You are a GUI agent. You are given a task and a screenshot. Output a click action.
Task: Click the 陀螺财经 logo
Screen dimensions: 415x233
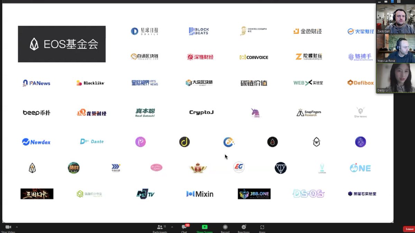(309, 57)
